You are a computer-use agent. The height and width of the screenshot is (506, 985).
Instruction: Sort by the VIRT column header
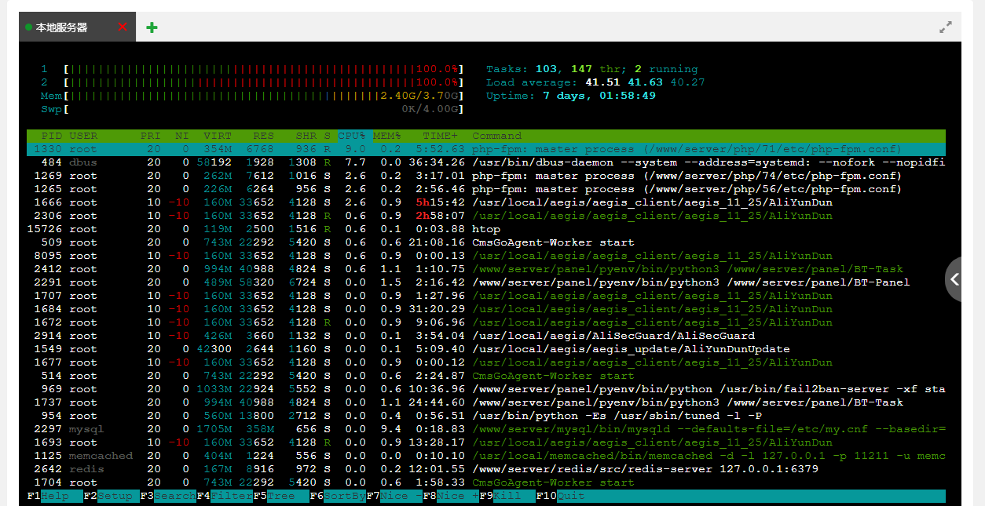(218, 136)
